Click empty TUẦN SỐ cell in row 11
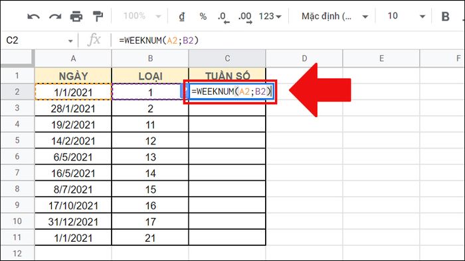Screen dimensions: 465x261 coord(227,238)
